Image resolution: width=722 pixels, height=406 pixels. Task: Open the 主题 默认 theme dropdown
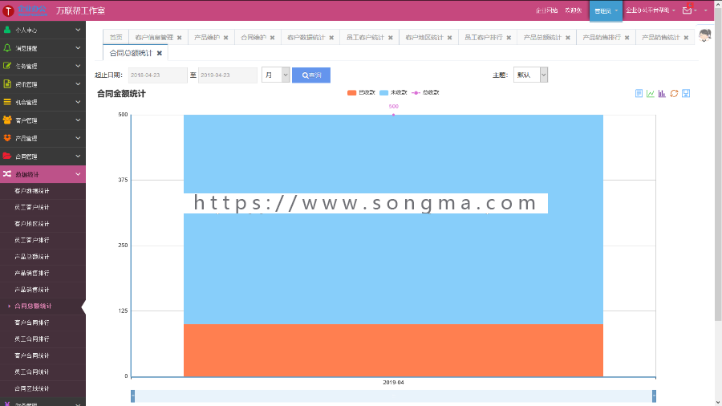(x=530, y=75)
